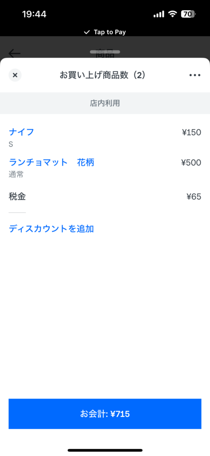This screenshot has width=210, height=456.
Task: Tap the お買い上げ商品数 (2) title
Action: point(103,75)
